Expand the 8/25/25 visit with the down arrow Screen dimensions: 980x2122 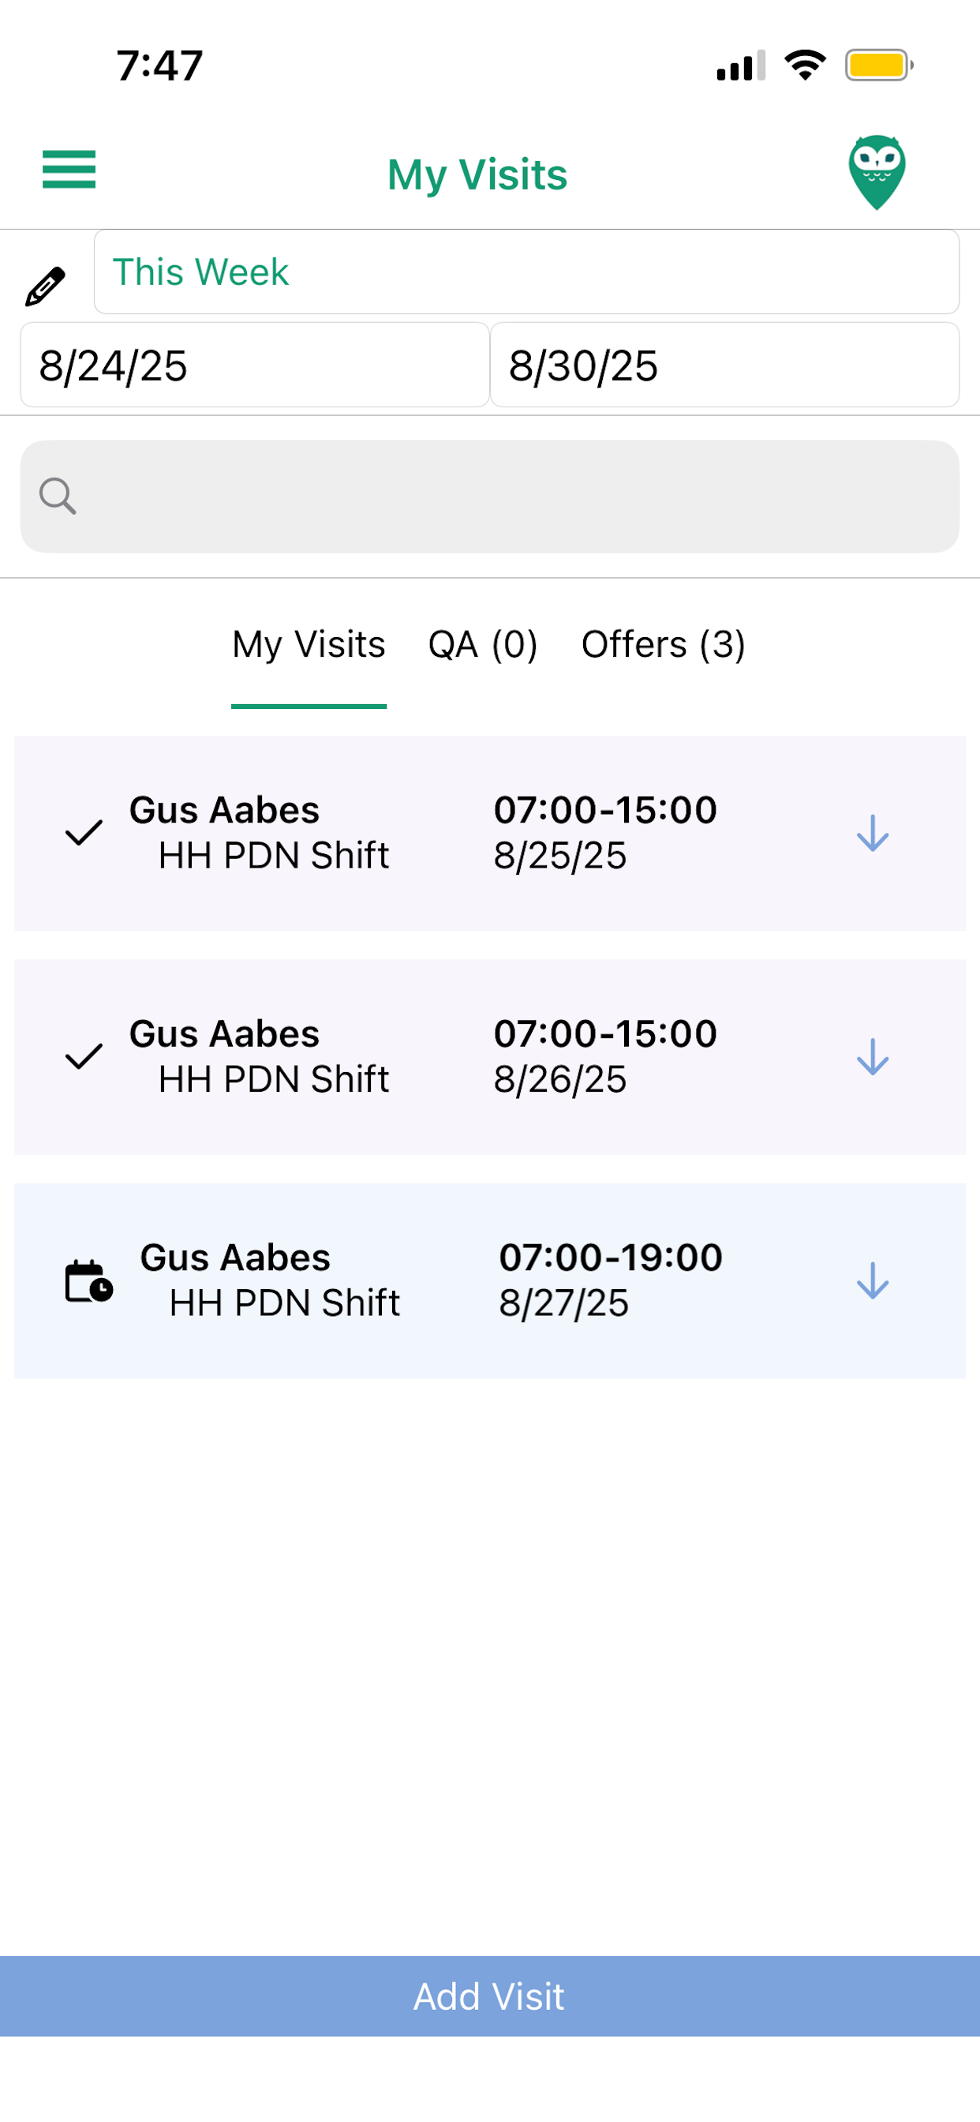(873, 833)
